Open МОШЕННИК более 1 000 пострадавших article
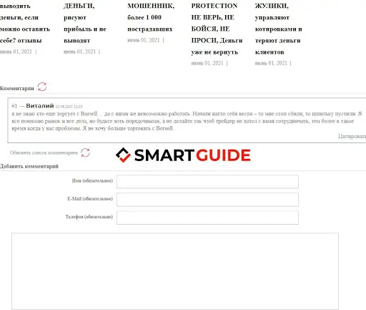The width and height of the screenshot is (366, 310). (x=151, y=17)
